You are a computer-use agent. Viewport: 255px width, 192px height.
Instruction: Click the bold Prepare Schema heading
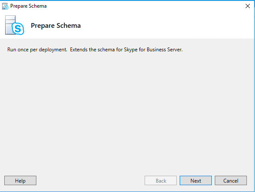tap(56, 26)
